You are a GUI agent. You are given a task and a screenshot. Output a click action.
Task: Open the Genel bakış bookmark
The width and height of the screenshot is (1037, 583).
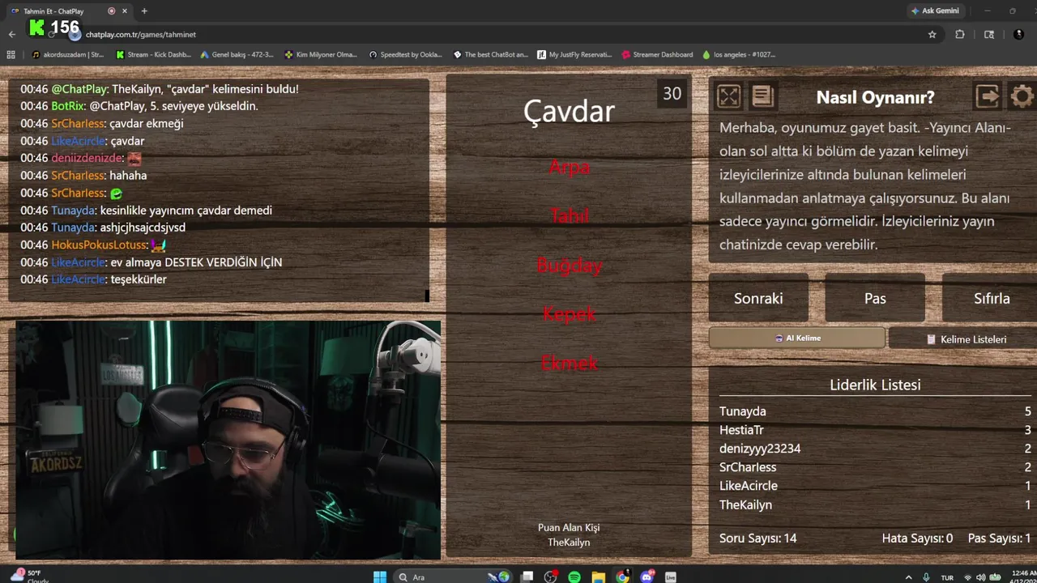click(x=237, y=55)
